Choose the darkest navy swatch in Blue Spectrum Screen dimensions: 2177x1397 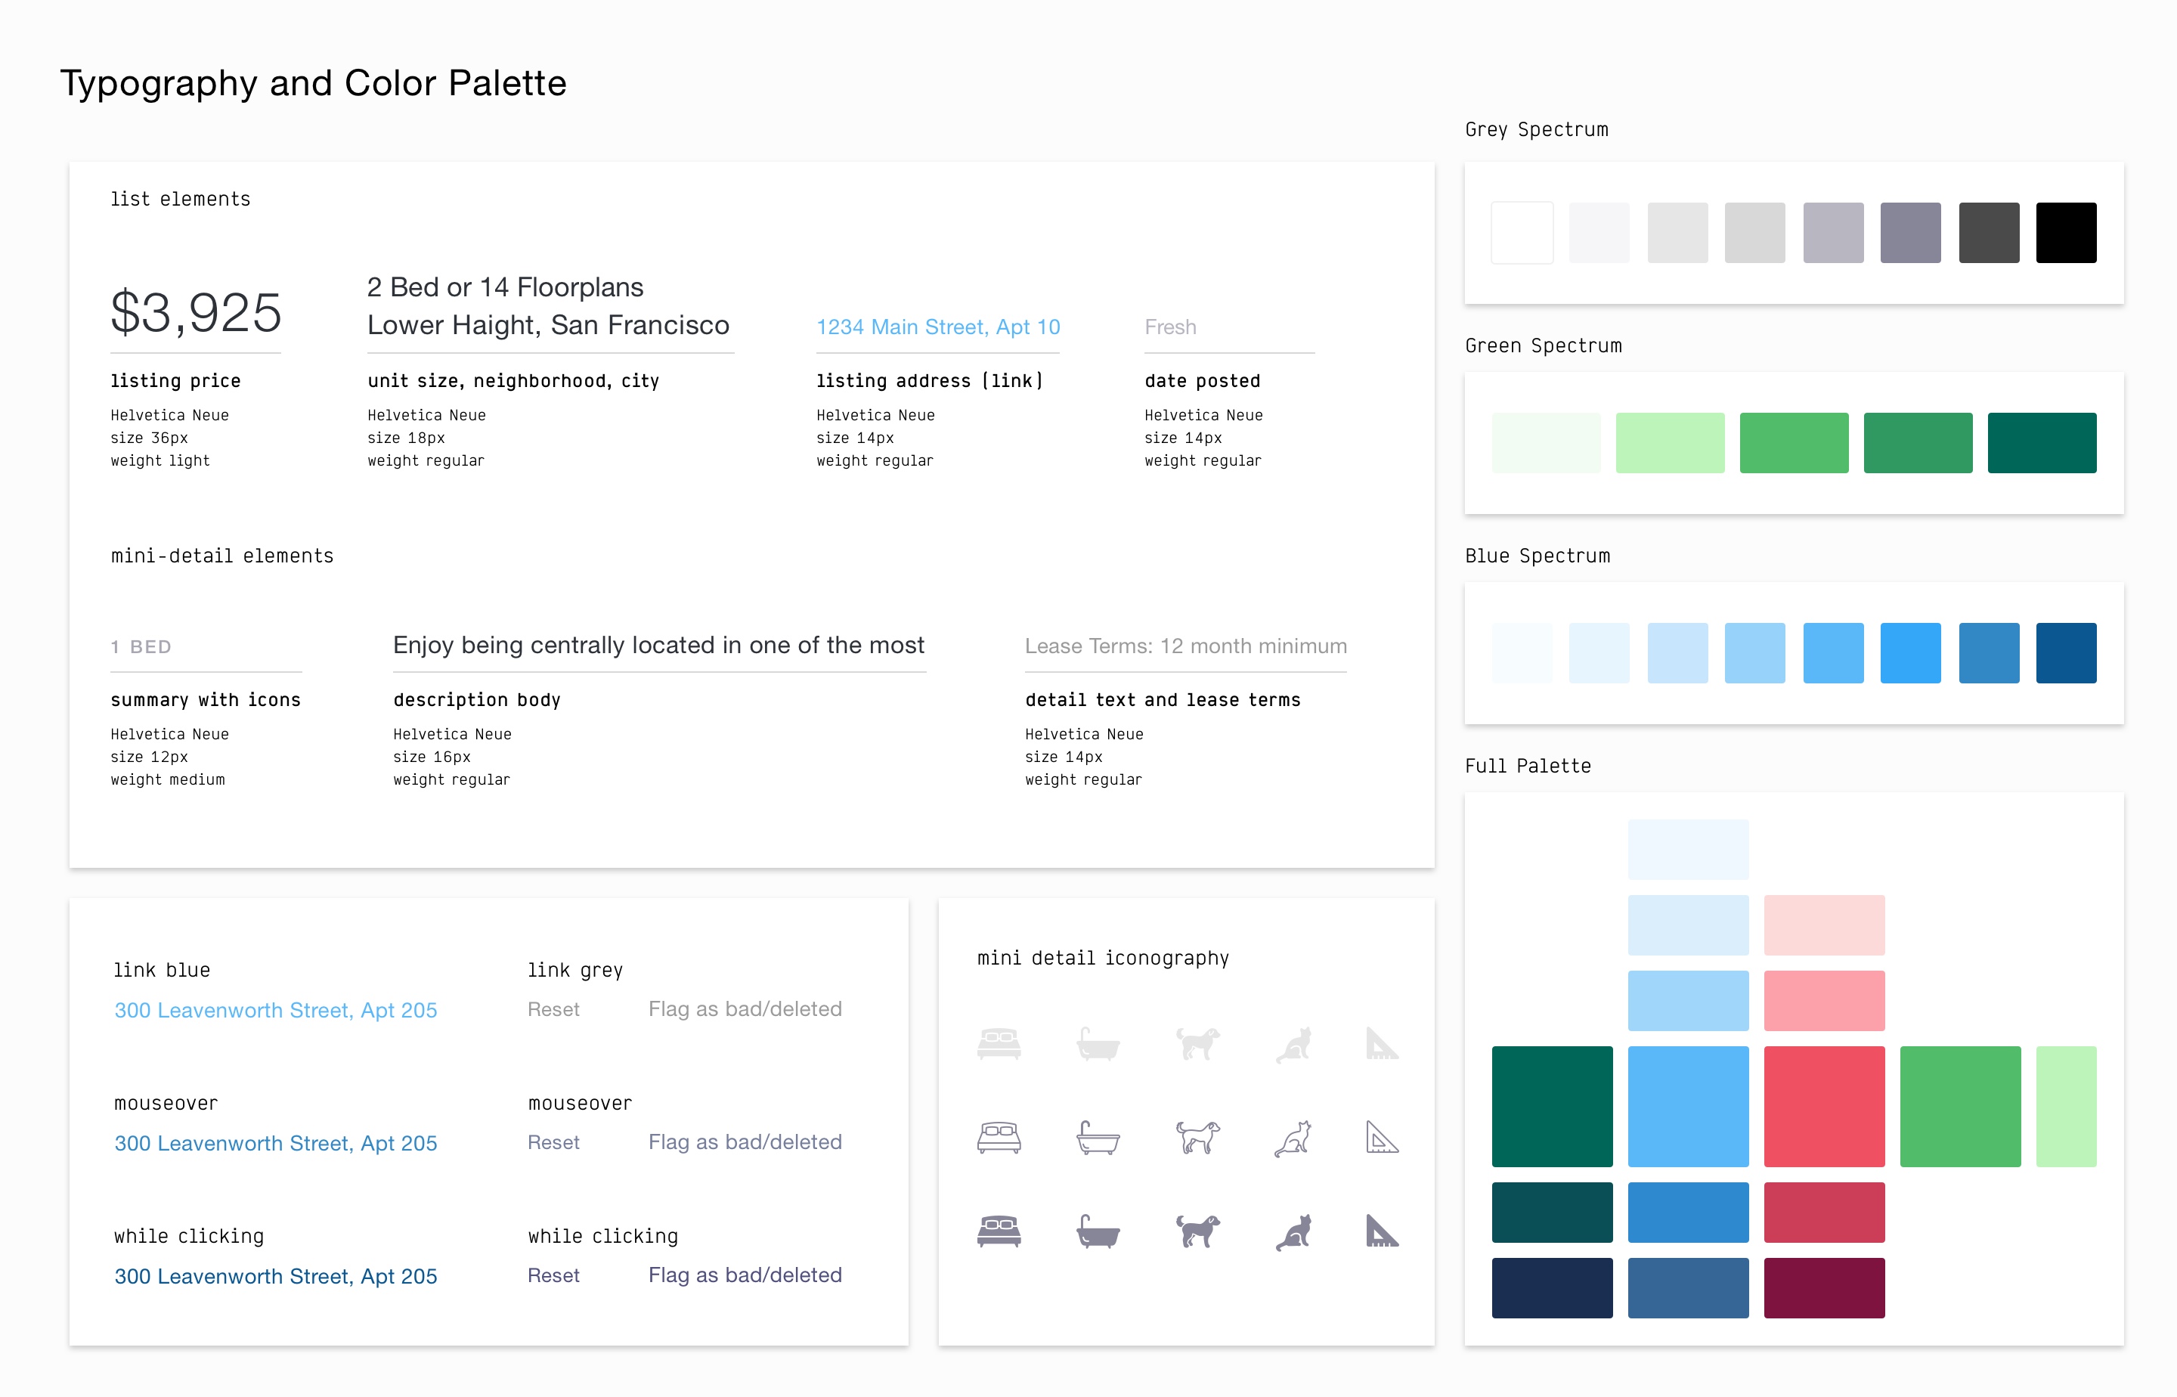point(2067,652)
